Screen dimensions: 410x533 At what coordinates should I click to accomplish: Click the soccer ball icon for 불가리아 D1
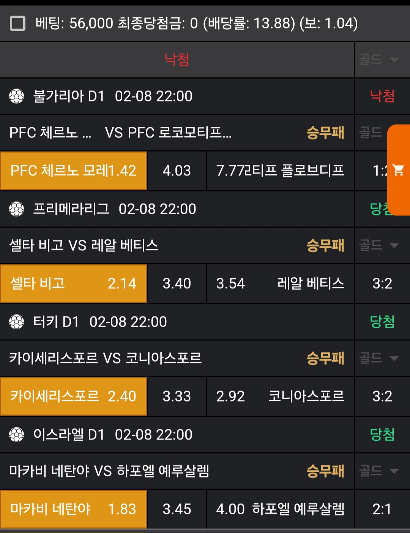tap(17, 96)
